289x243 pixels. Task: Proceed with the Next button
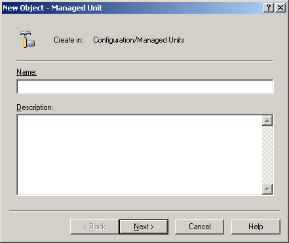coord(144,227)
